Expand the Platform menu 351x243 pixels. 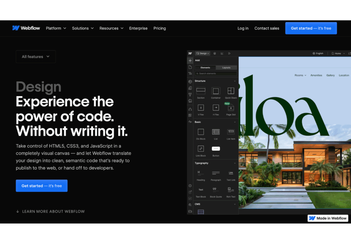pyautogui.click(x=56, y=28)
